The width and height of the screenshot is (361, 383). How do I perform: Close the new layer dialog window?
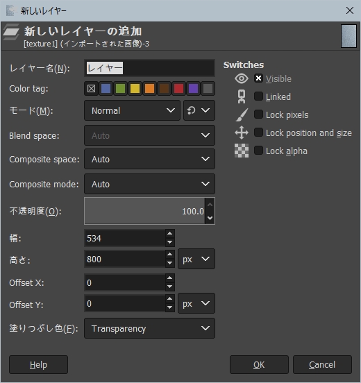350,10
